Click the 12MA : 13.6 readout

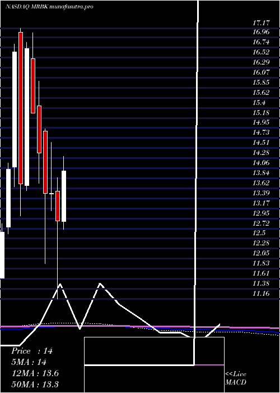(x=35, y=373)
